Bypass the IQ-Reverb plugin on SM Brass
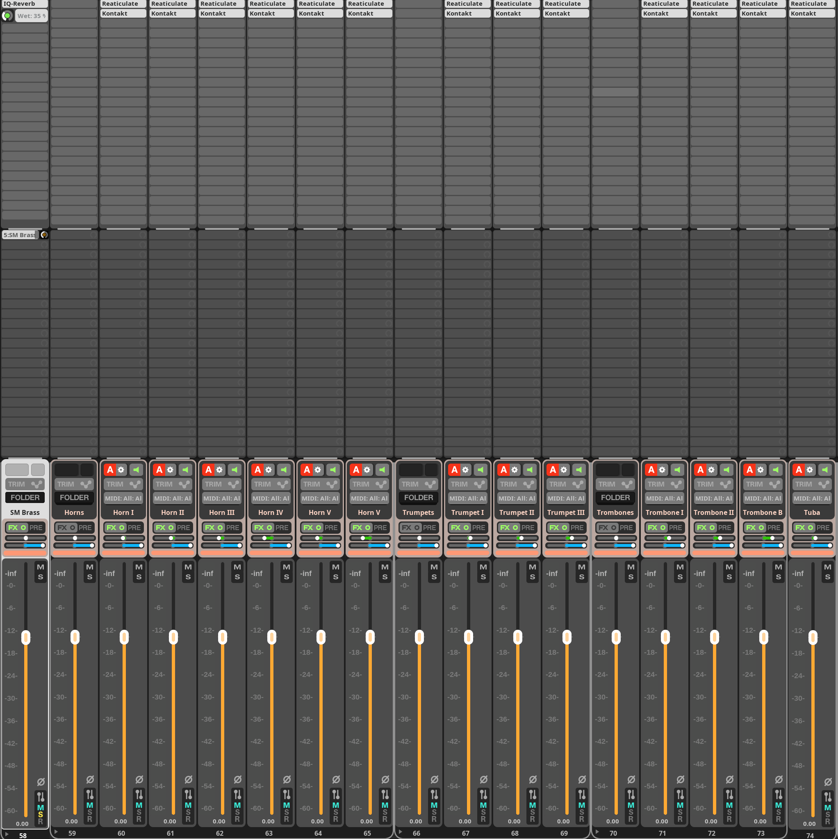 tap(7, 16)
